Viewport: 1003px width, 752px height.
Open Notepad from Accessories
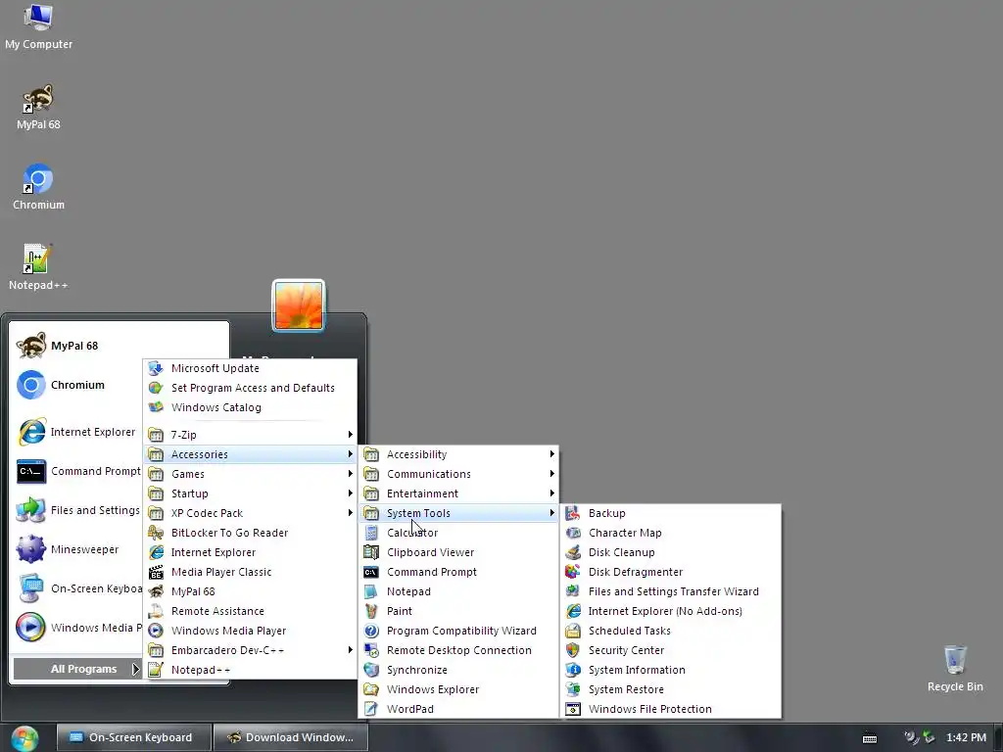(458, 591)
